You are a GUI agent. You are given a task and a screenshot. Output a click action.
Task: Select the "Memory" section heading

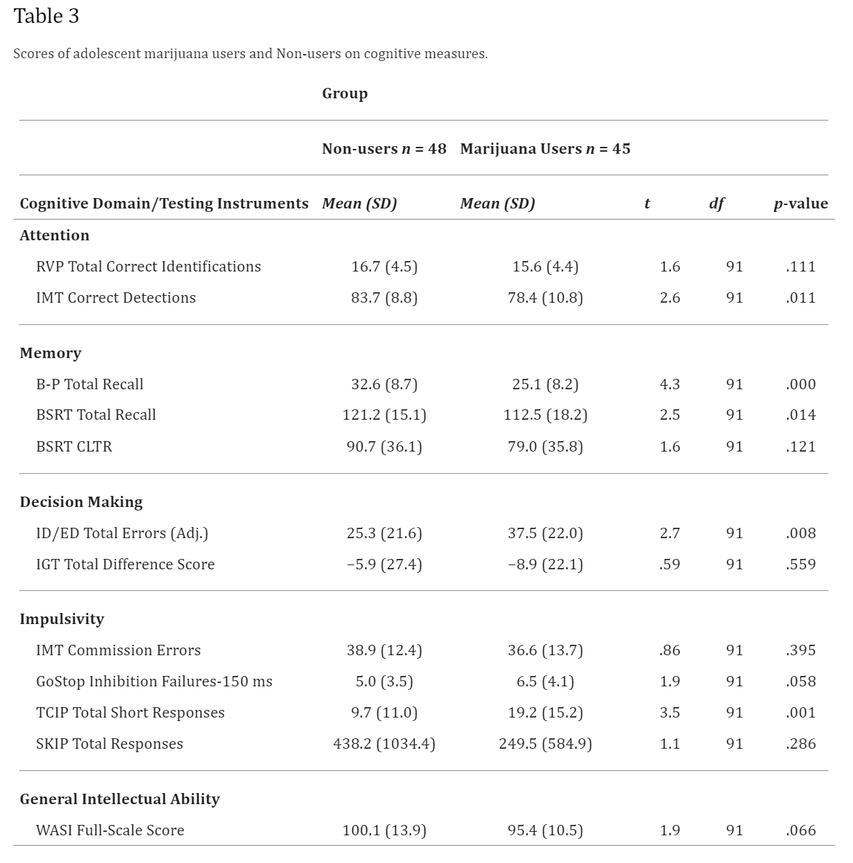click(51, 353)
